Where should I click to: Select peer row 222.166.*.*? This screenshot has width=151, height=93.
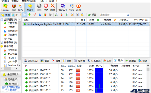pos(85,90)
